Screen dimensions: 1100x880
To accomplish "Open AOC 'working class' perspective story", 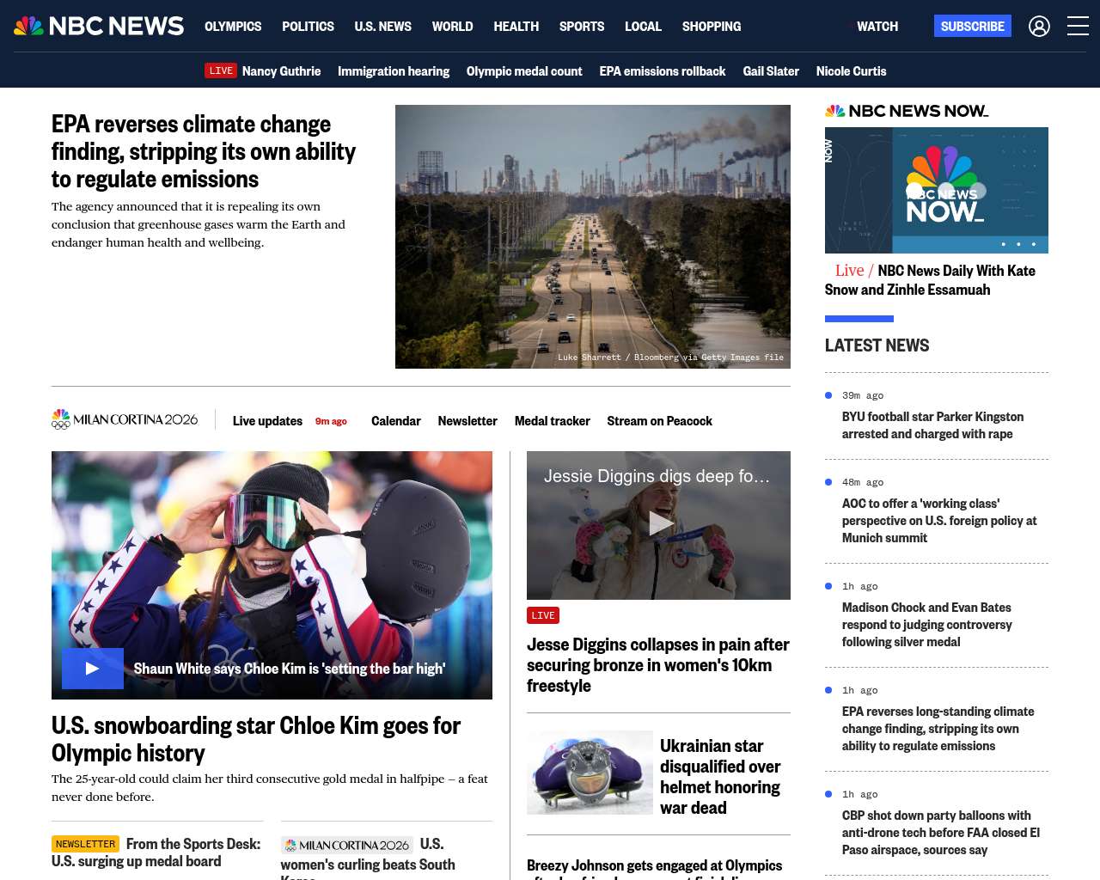I will [x=939, y=521].
